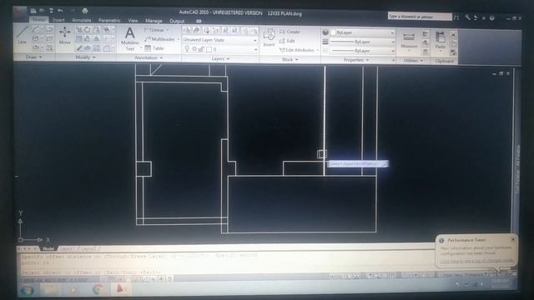Expand the Properties panel
This screenshot has height=300, width=534.
356,60
